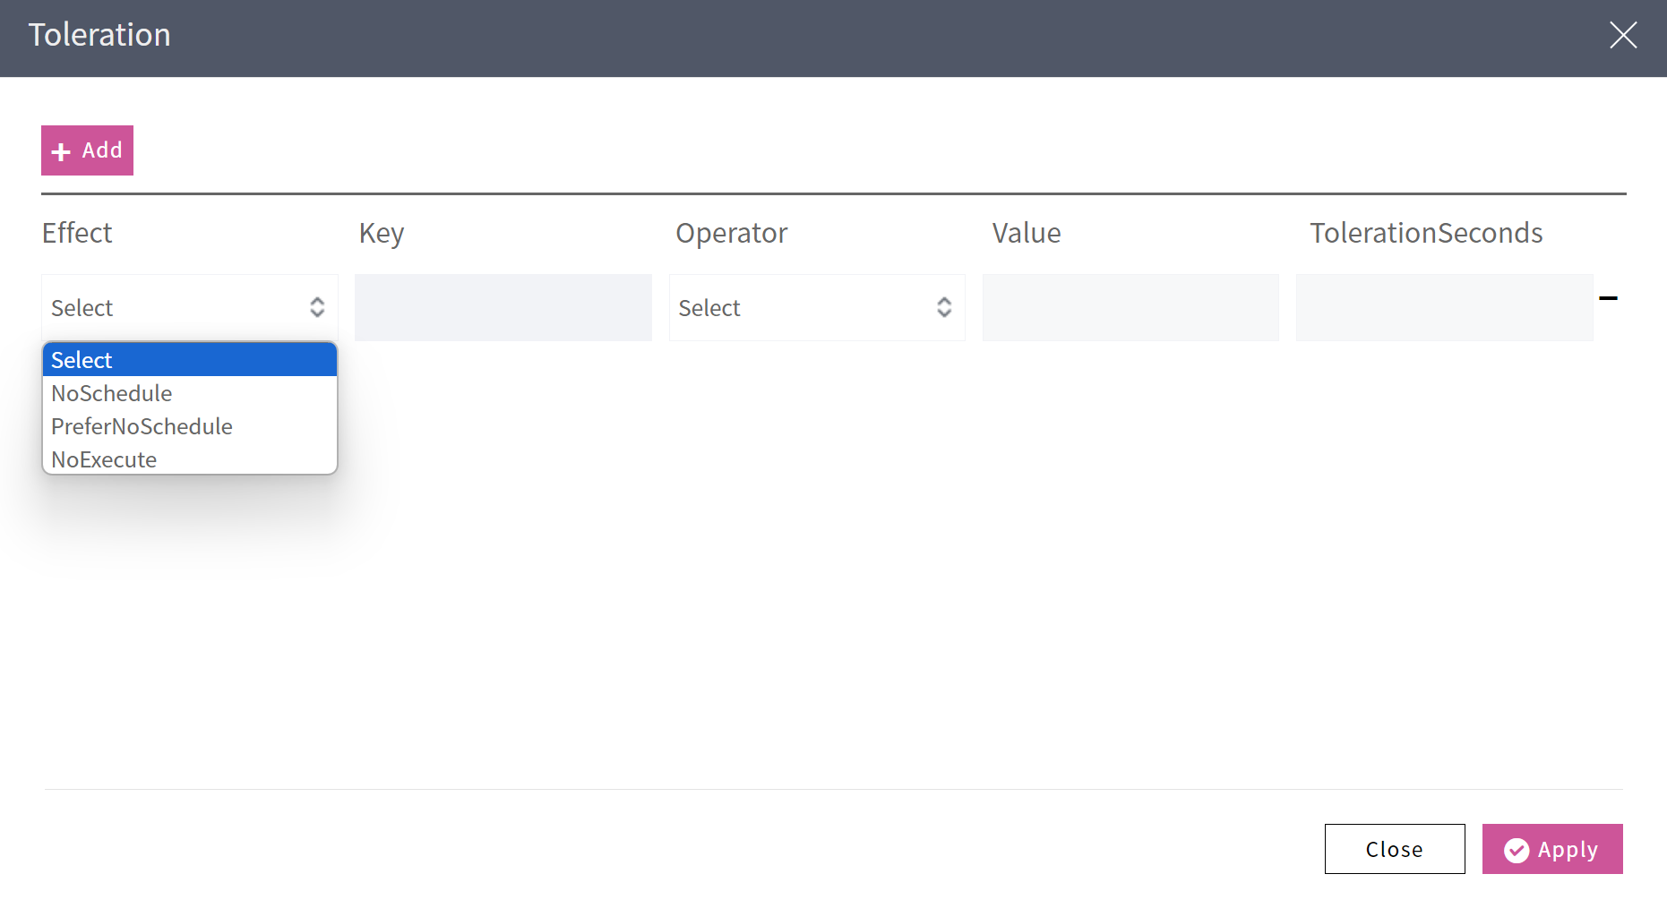
Task: Open the Operator dropdown
Action: 816,307
